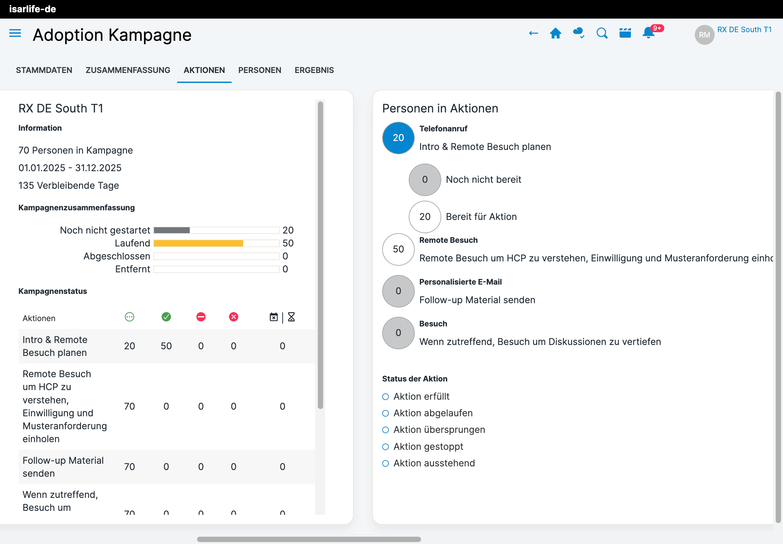
Task: Select the Aktion erfüllt radio option
Action: [386, 397]
